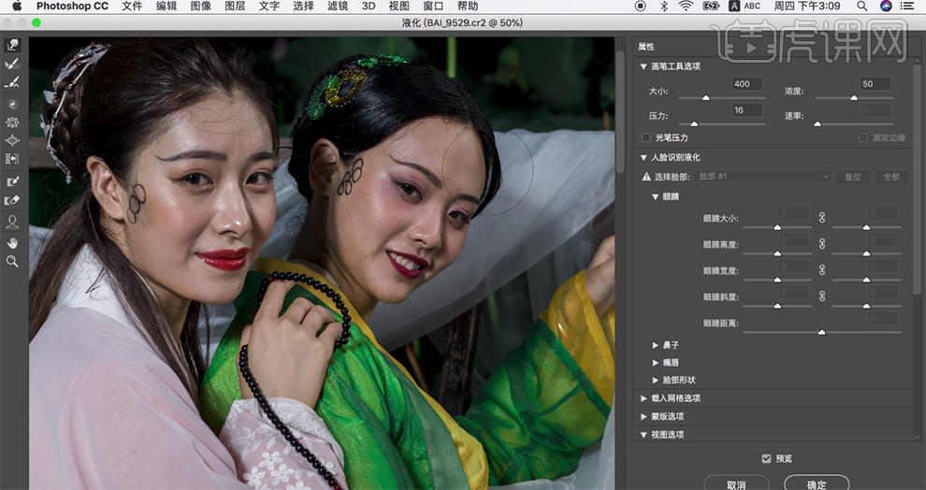Screen dimensions: 926x490
Task: Select the Hand tool
Action: (13, 242)
